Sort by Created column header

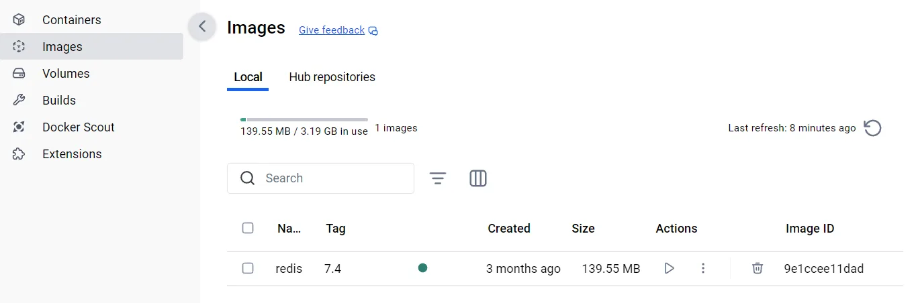click(509, 229)
